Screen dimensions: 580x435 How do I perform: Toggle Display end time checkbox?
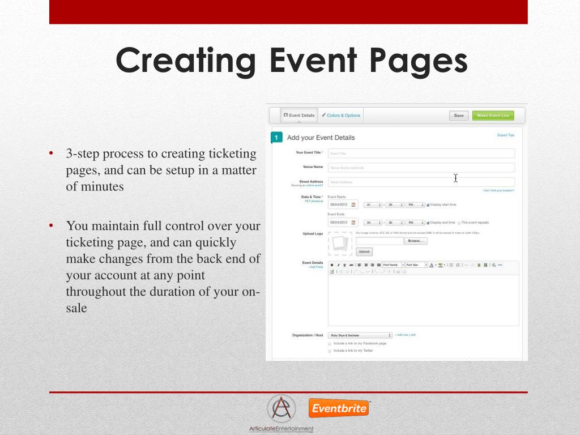428,223
